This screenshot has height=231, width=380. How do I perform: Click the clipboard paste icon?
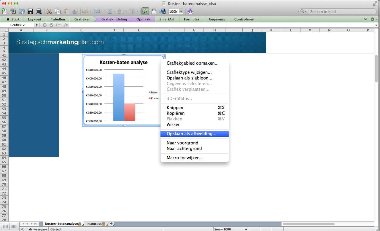click(66, 11)
